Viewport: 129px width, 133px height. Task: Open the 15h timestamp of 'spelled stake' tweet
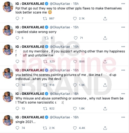(76, 27)
